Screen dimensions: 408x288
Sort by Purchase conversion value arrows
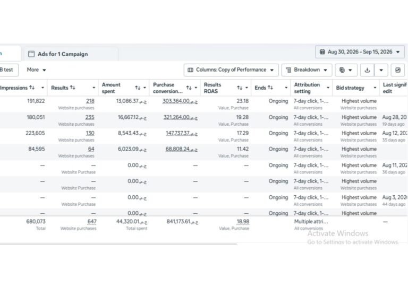coord(189,88)
